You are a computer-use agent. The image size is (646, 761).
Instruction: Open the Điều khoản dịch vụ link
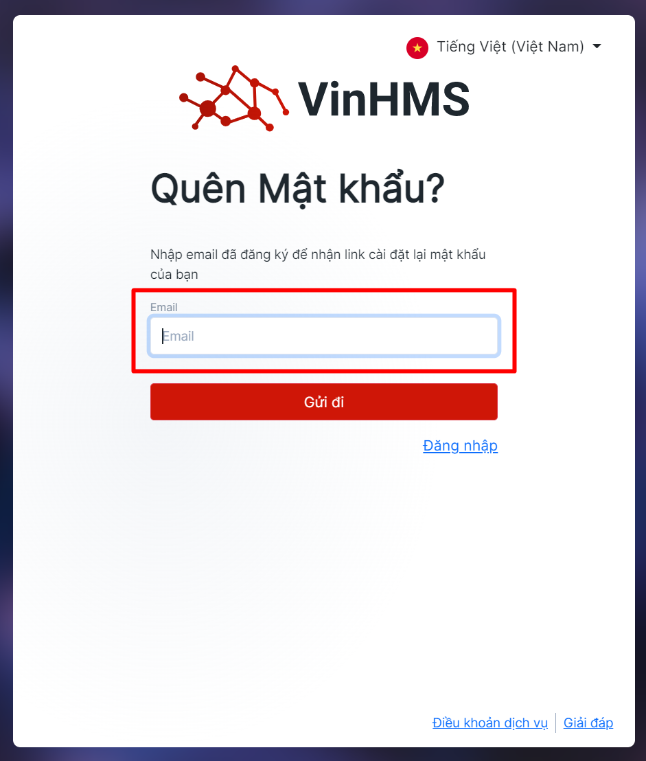[490, 723]
